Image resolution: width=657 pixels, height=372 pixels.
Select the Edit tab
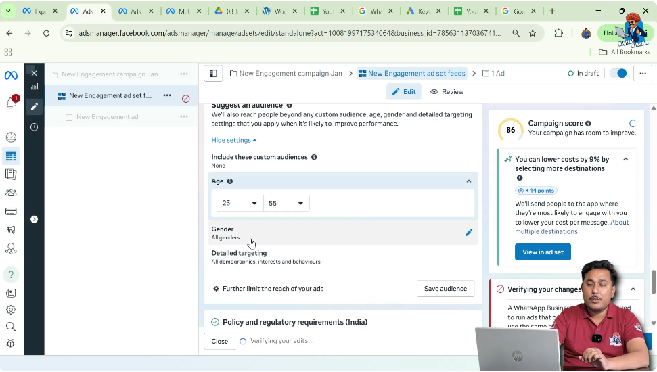pyautogui.click(x=404, y=92)
